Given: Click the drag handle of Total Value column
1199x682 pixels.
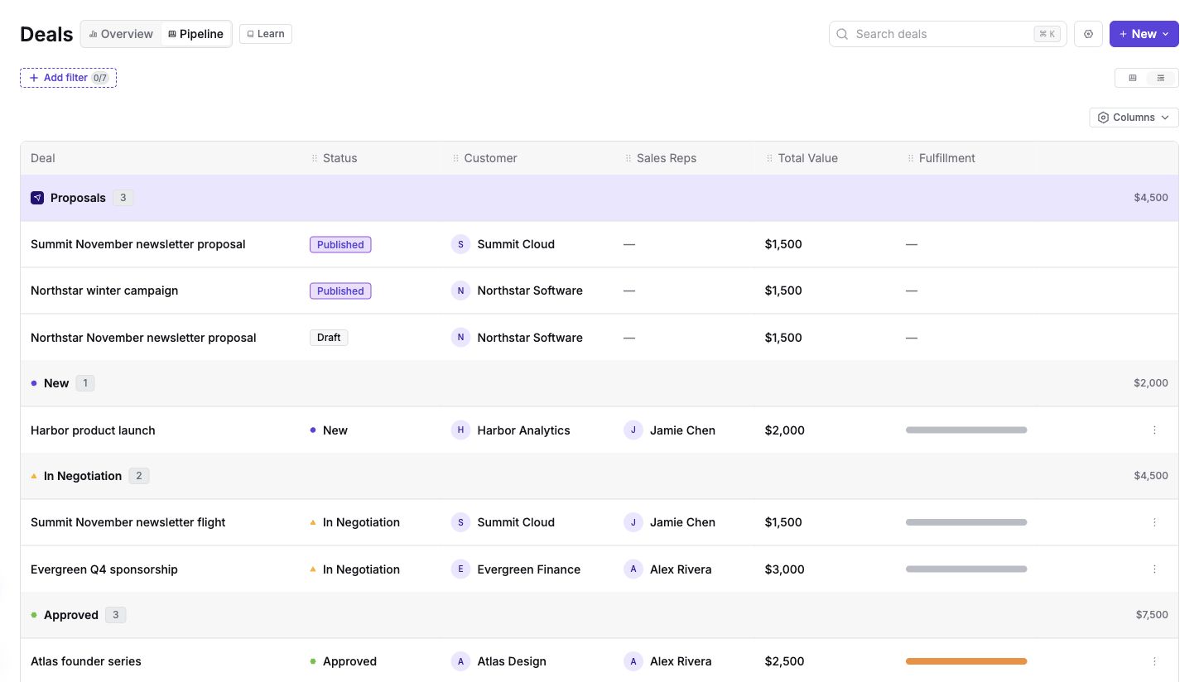Looking at the screenshot, I should click(769, 158).
